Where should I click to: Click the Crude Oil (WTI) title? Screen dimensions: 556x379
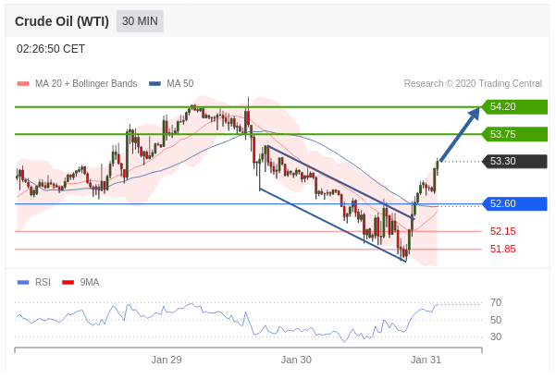pyautogui.click(x=62, y=21)
